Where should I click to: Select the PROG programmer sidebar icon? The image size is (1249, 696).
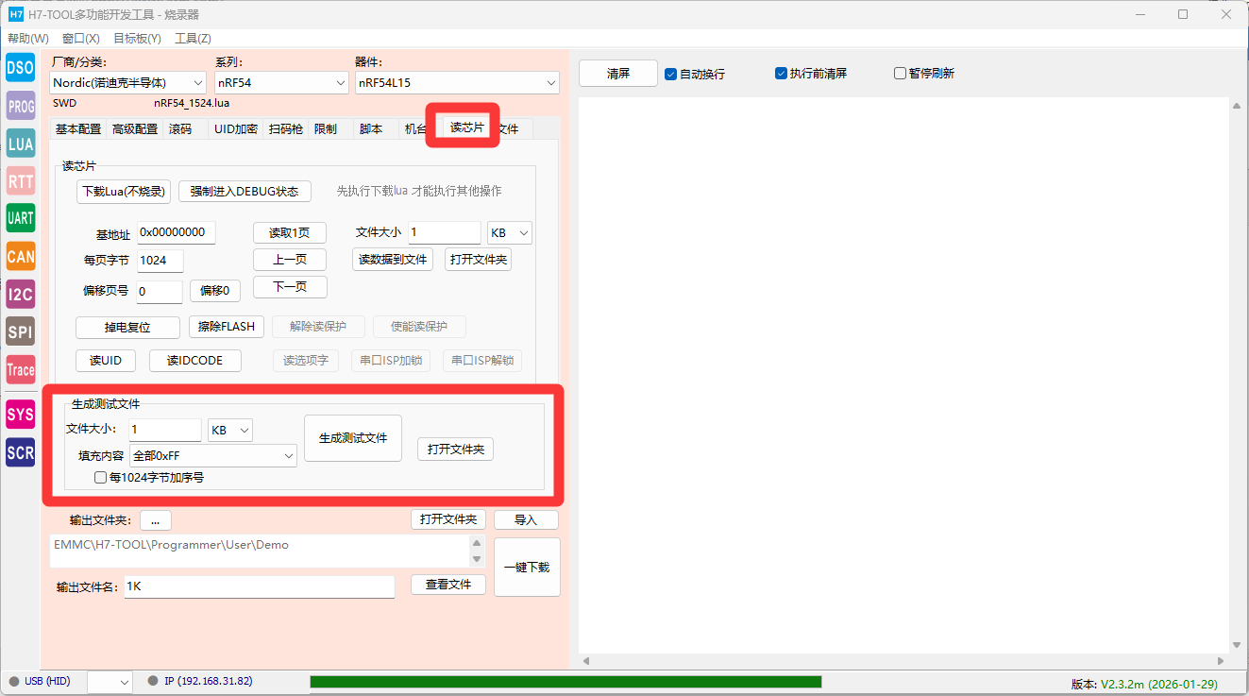[x=20, y=107]
